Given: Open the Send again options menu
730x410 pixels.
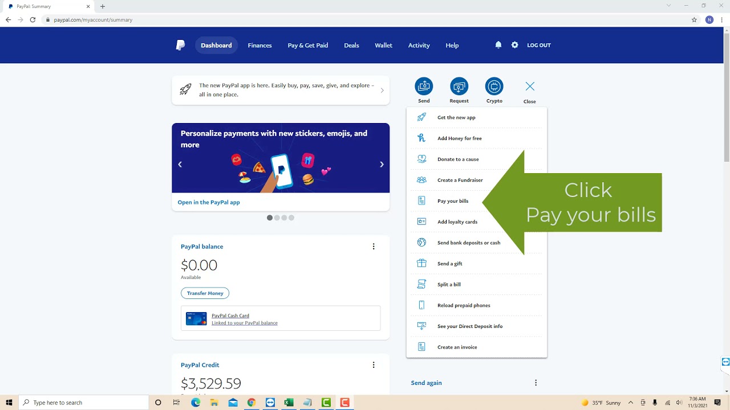Looking at the screenshot, I should pyautogui.click(x=536, y=383).
